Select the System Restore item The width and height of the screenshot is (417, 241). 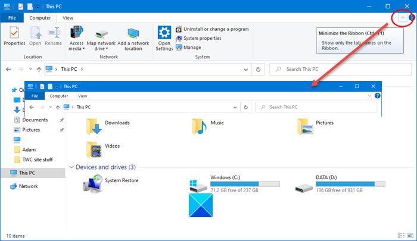111,183
